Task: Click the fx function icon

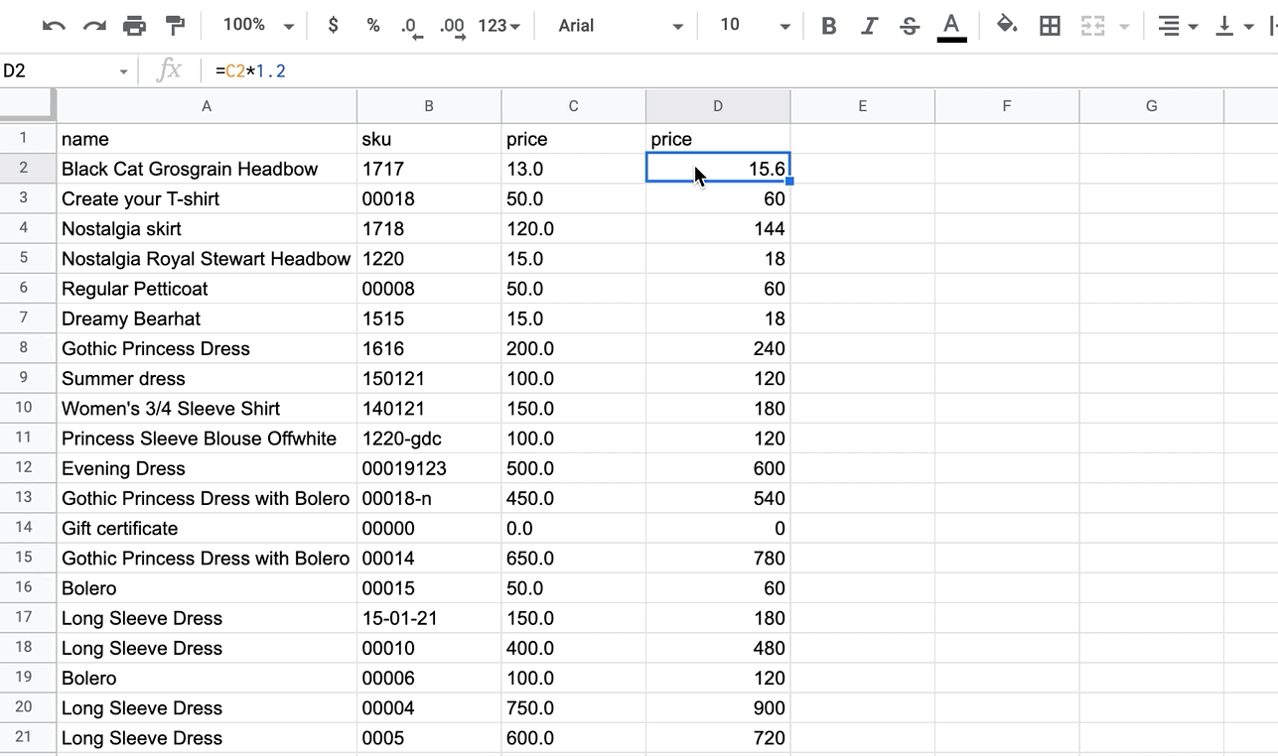Action: pos(170,70)
